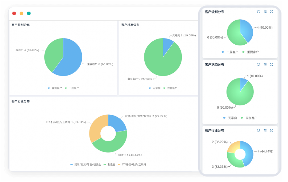Select yellow 22.22% segment in right 客户行业分布

(x=233, y=147)
